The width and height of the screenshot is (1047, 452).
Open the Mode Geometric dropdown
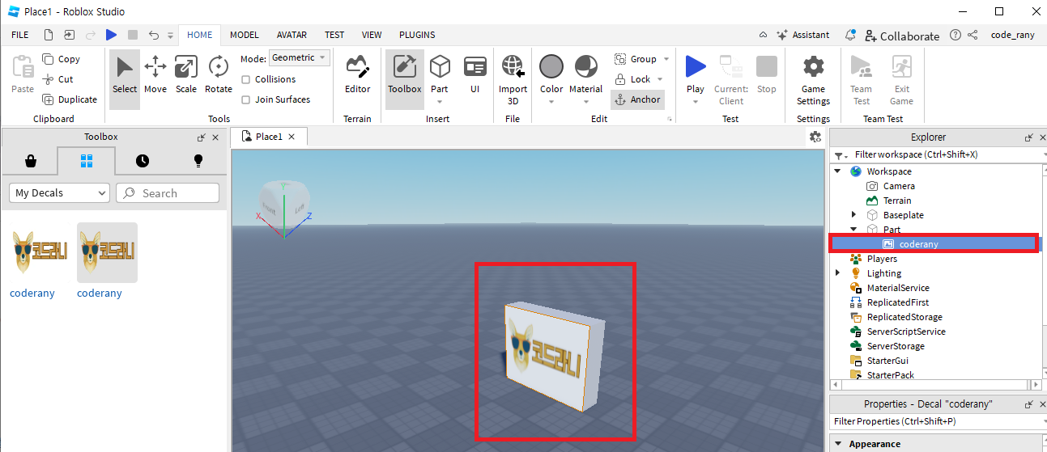tap(300, 57)
